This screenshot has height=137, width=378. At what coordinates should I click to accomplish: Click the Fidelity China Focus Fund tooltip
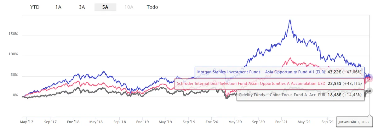click(x=301, y=95)
